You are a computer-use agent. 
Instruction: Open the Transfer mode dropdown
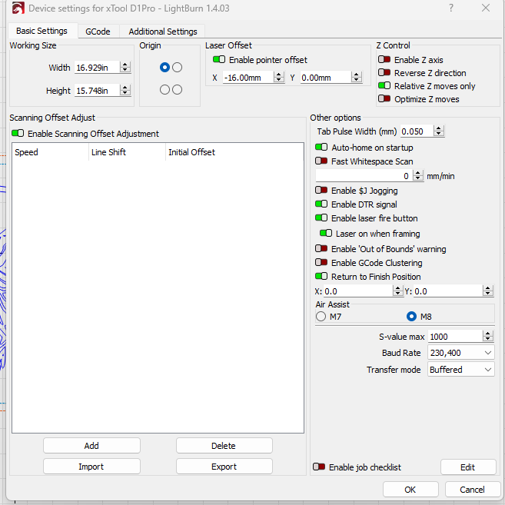[461, 370]
